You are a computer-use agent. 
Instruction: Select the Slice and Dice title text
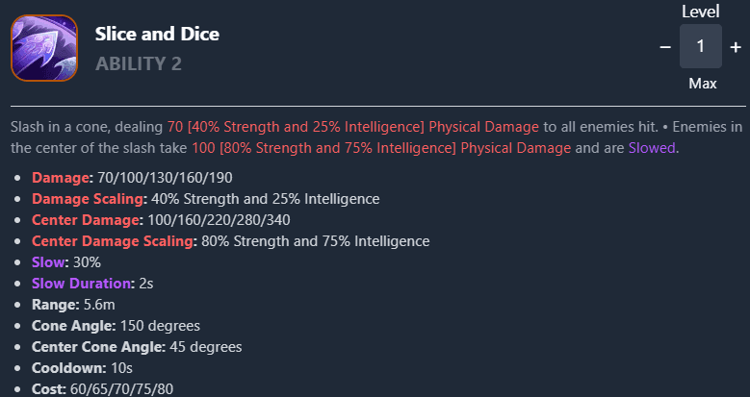point(157,35)
